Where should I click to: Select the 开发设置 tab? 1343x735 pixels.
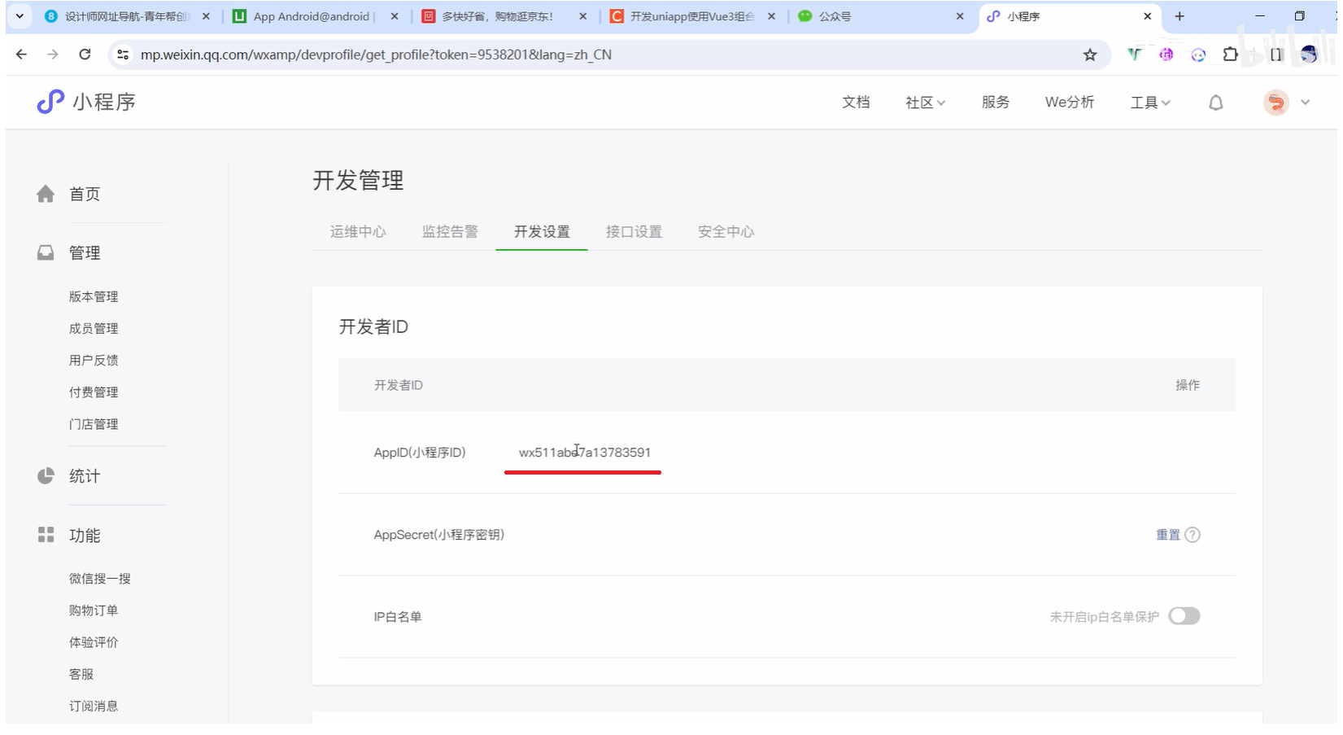tap(542, 232)
